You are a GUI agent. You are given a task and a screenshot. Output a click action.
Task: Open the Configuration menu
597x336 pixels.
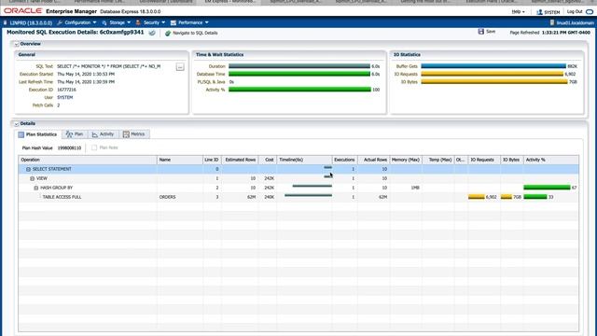[x=76, y=22]
